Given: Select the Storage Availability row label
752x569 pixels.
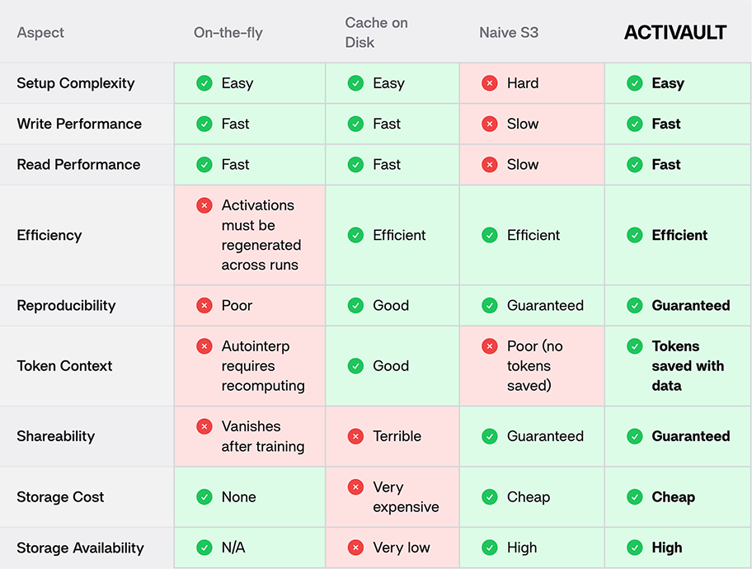Looking at the screenshot, I should coord(80,548).
